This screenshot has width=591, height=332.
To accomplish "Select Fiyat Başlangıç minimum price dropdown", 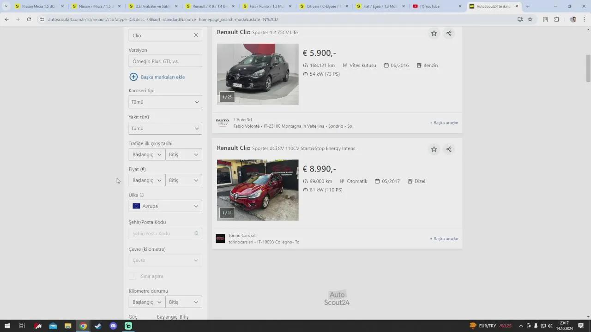I will point(146,180).
